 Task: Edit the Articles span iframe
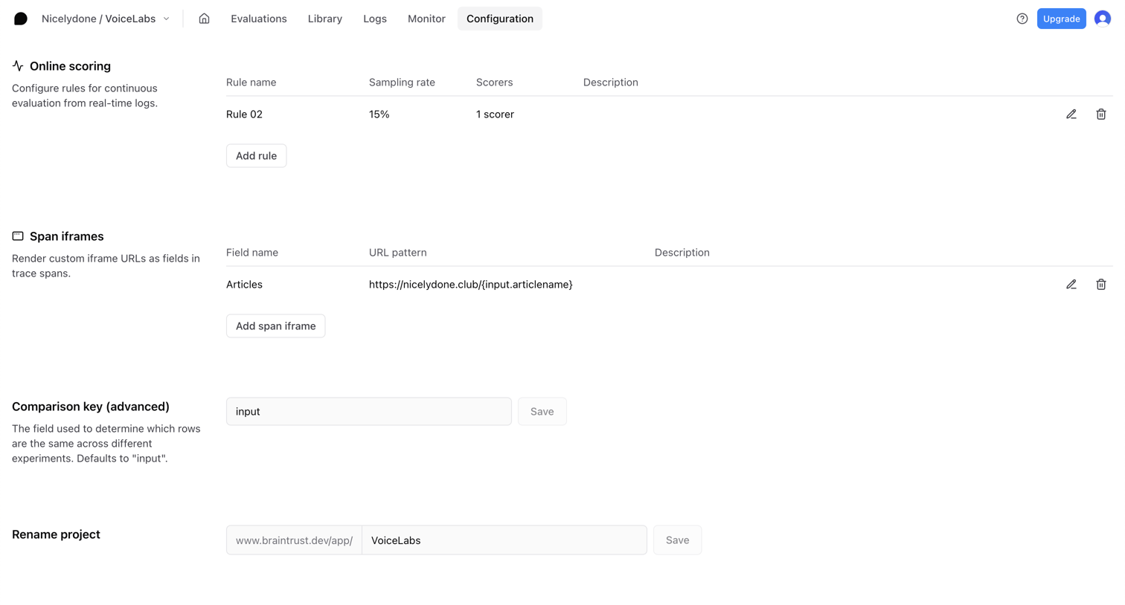click(1071, 285)
